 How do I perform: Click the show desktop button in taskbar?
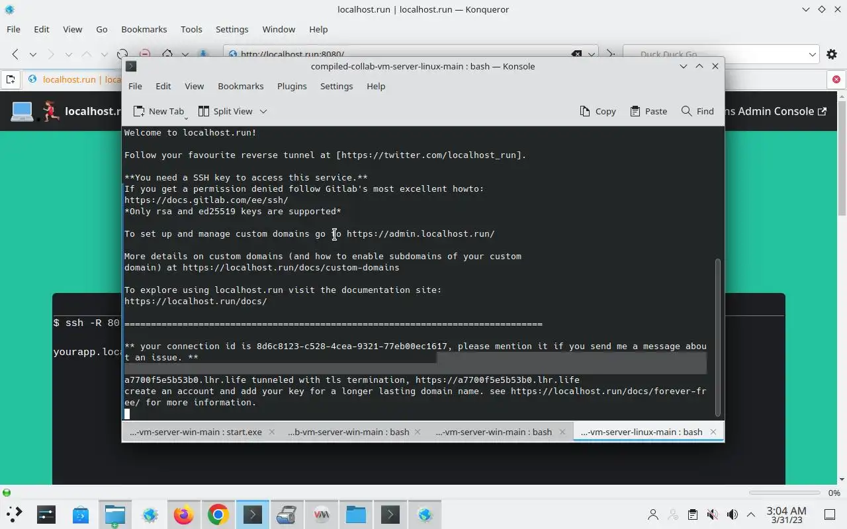click(830, 514)
